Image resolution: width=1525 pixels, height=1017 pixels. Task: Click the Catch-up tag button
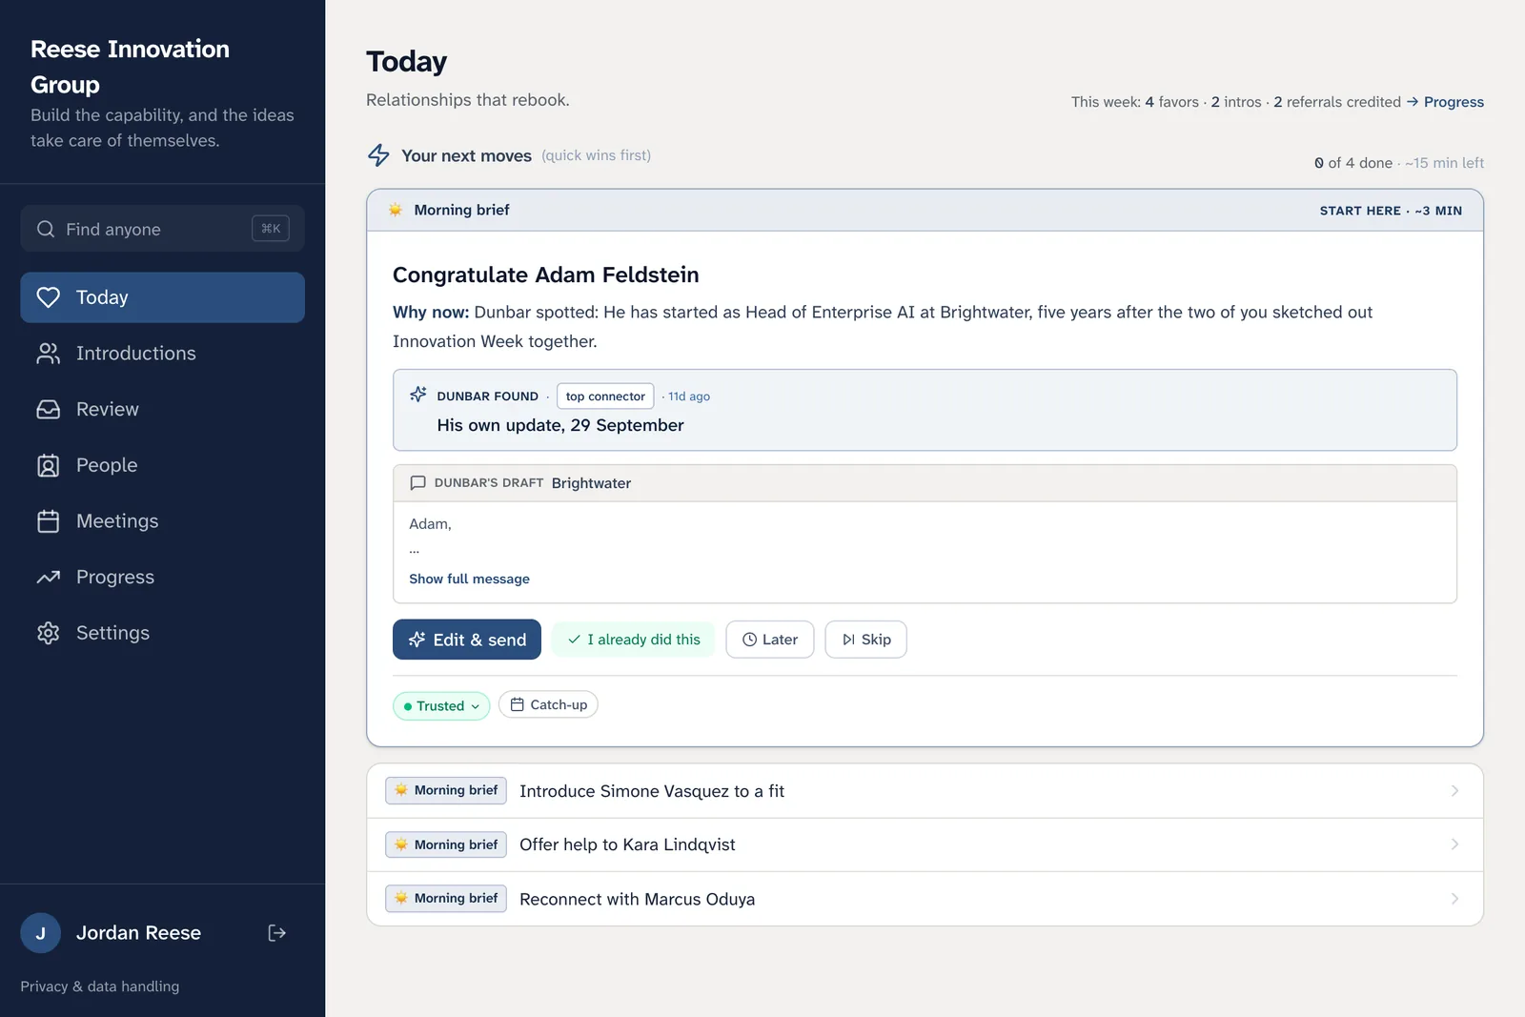pos(548,705)
